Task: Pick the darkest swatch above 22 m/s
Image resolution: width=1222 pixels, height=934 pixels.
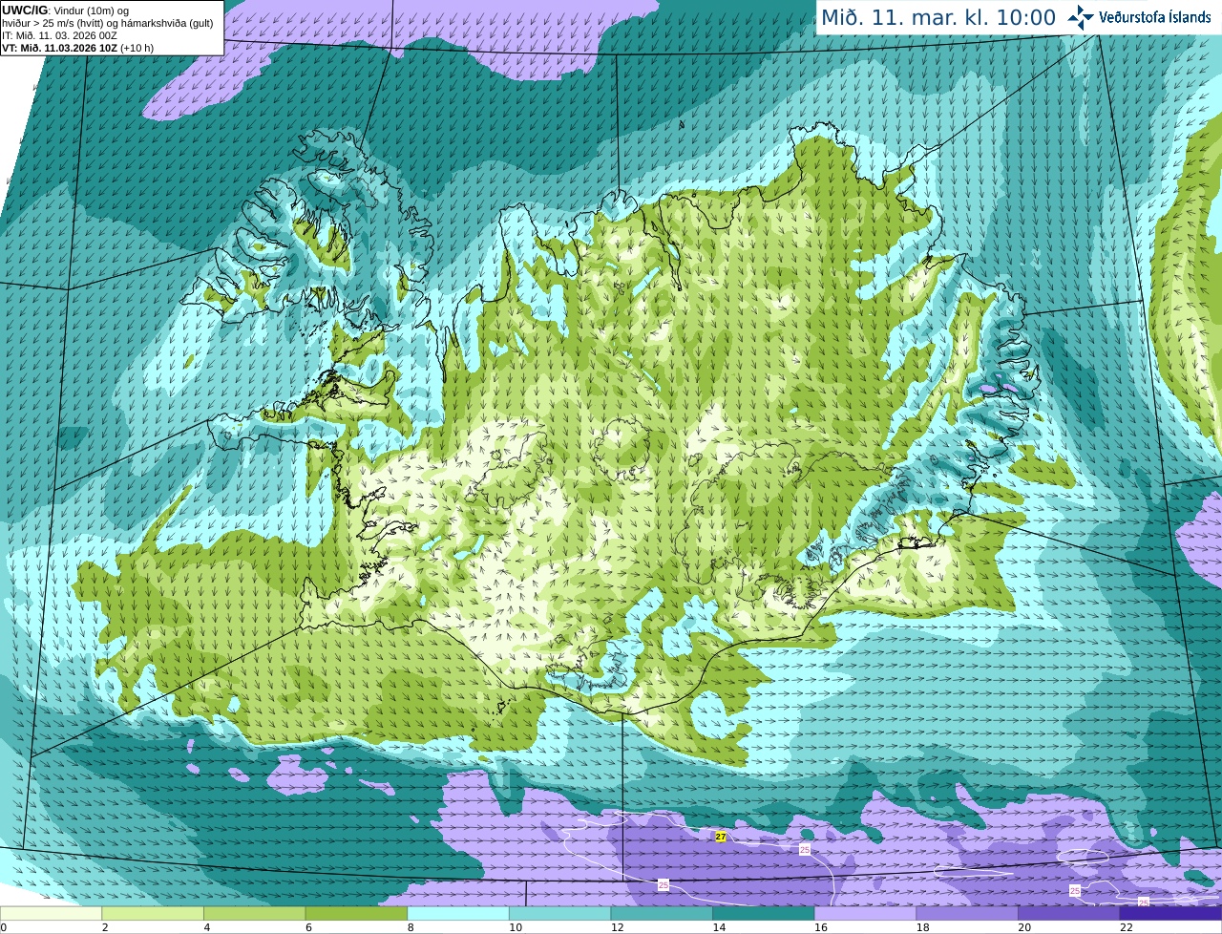Action: (1170, 914)
